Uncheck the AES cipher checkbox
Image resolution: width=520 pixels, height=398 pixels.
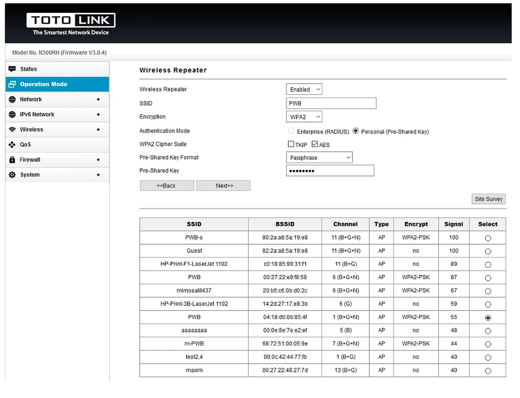pos(315,144)
